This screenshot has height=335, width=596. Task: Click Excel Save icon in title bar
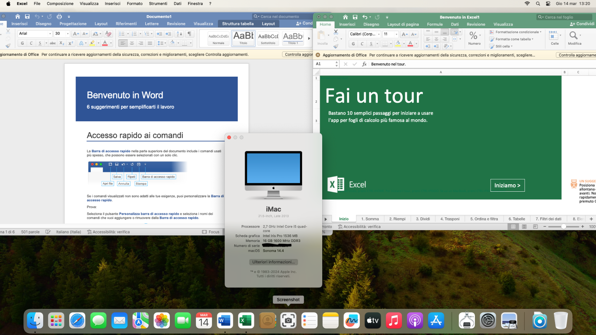pos(355,17)
